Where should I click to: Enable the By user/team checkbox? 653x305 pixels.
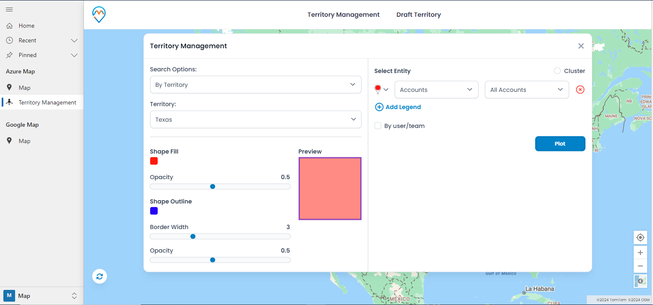click(378, 126)
